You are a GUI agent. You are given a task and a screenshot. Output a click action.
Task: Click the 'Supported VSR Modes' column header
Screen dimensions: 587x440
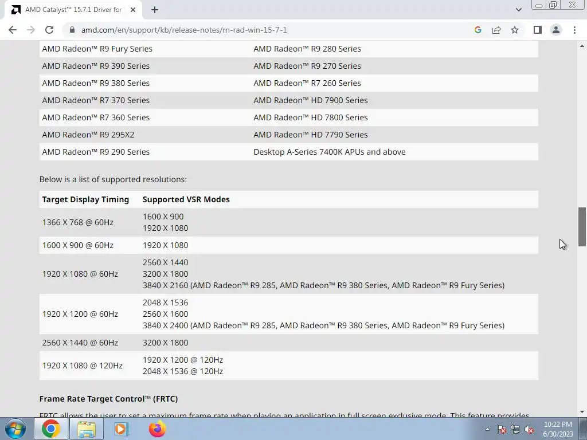186,199
